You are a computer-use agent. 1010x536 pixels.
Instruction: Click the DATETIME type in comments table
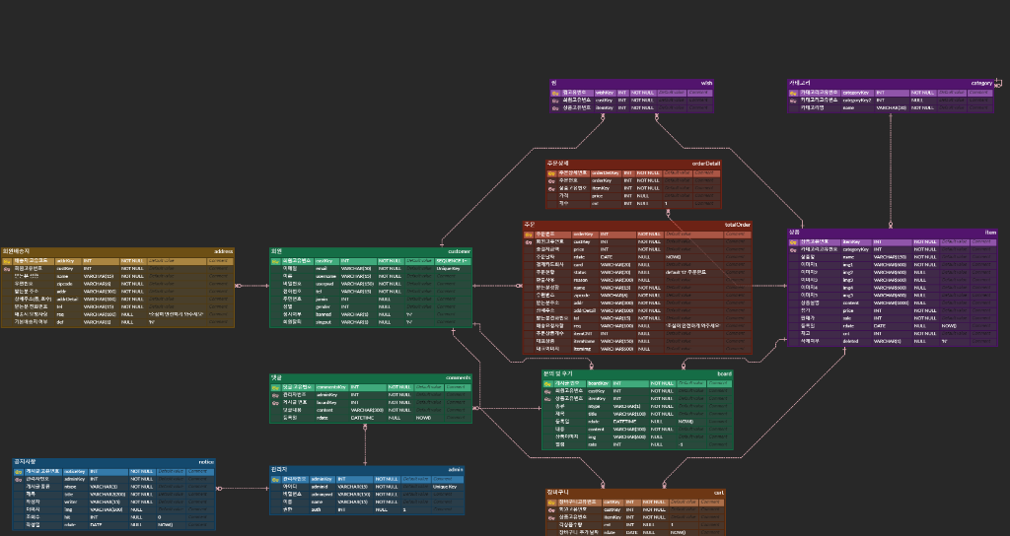click(362, 418)
